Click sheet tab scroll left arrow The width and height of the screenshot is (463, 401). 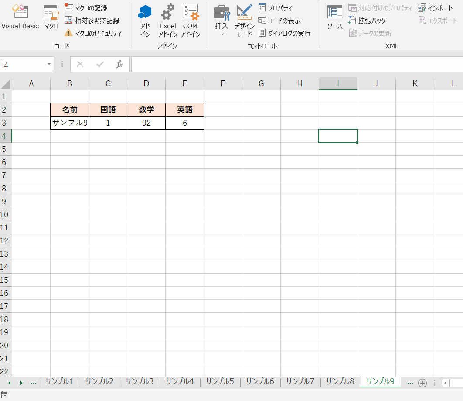pyautogui.click(x=10, y=383)
